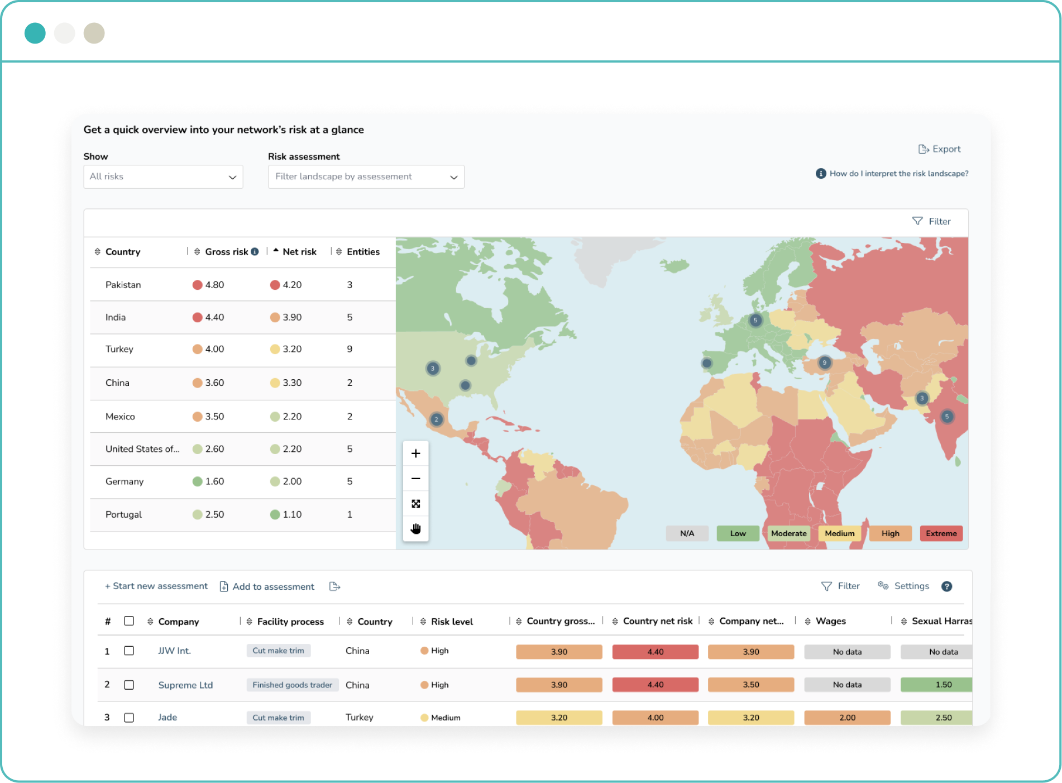Click the fit-to-screen map icon

(x=415, y=504)
